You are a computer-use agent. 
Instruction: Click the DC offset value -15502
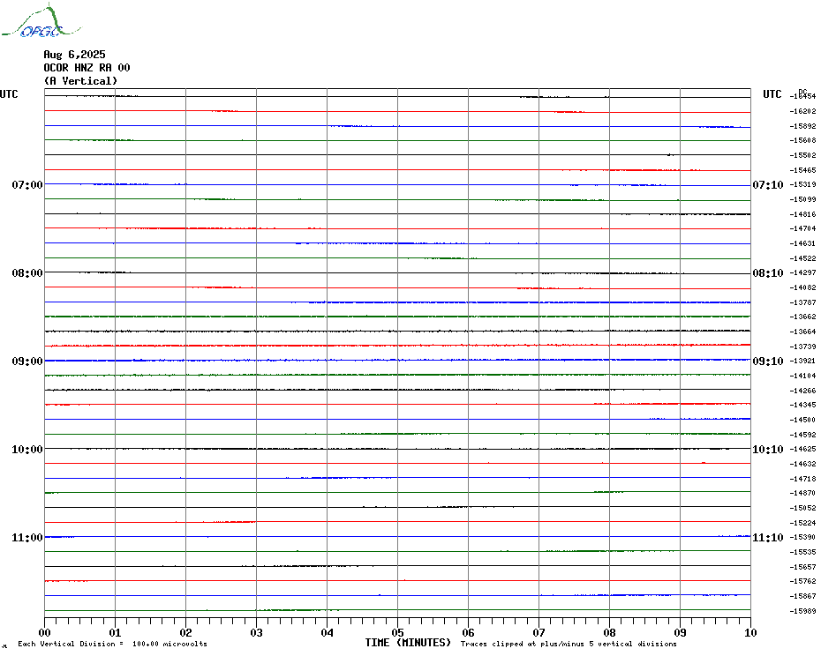(802, 155)
